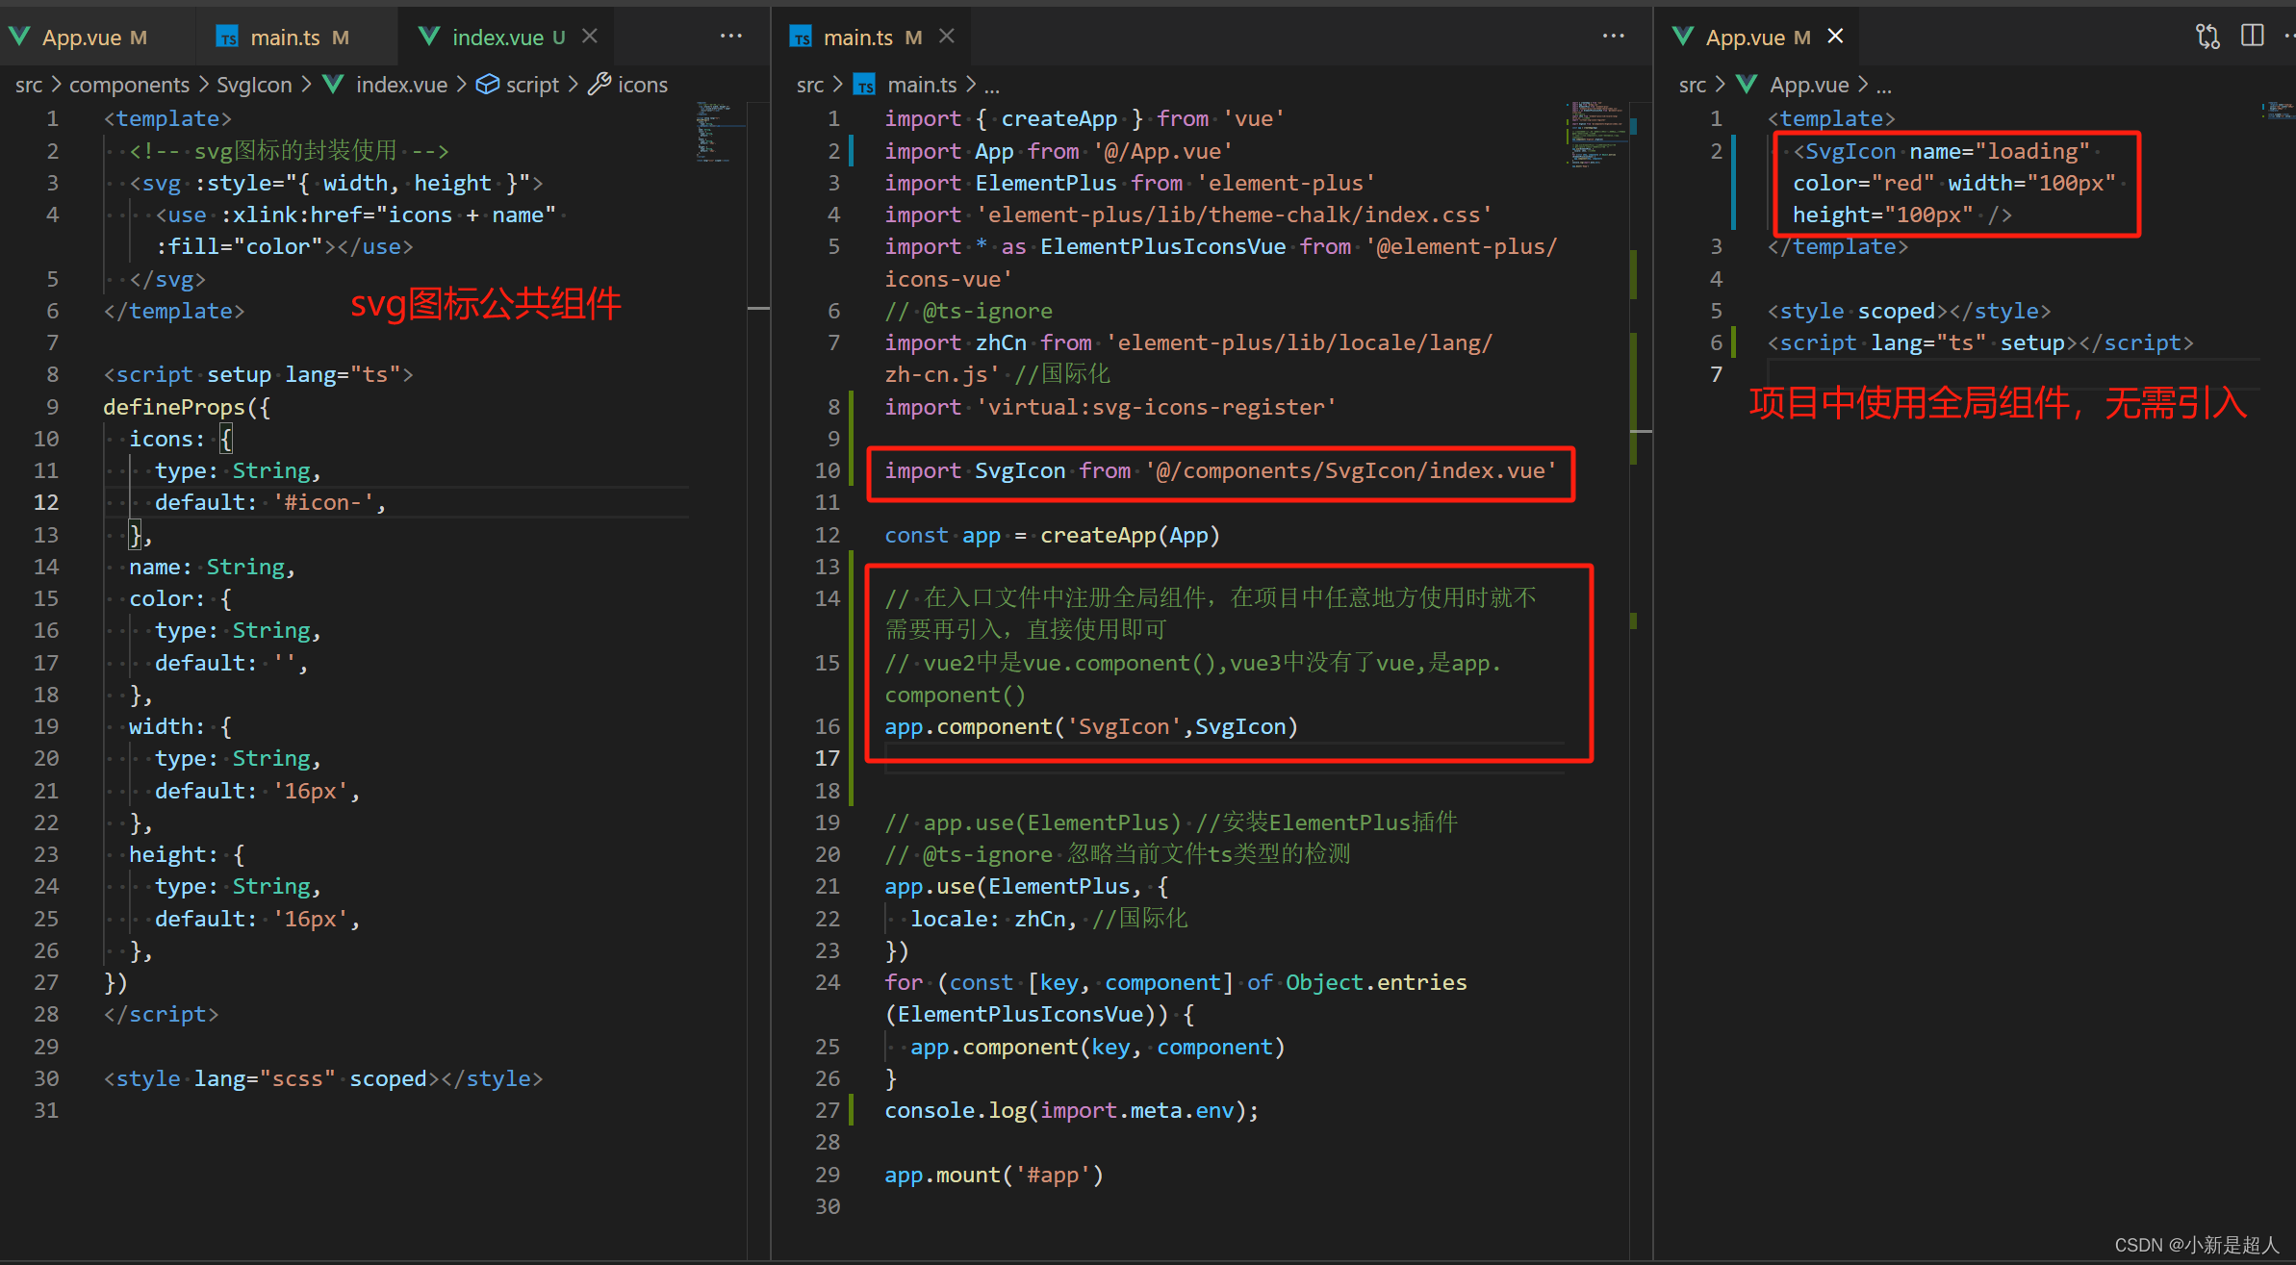This screenshot has width=2296, height=1265.
Task: Click the split editor right icon
Action: click(2252, 37)
